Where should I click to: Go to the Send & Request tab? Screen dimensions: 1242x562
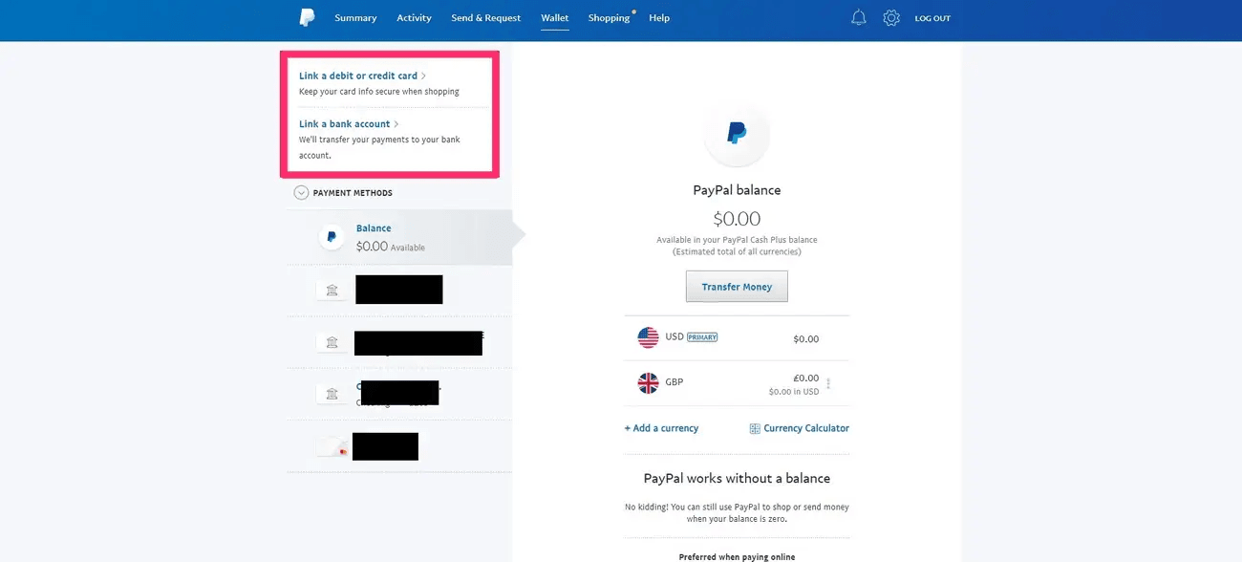pos(485,17)
